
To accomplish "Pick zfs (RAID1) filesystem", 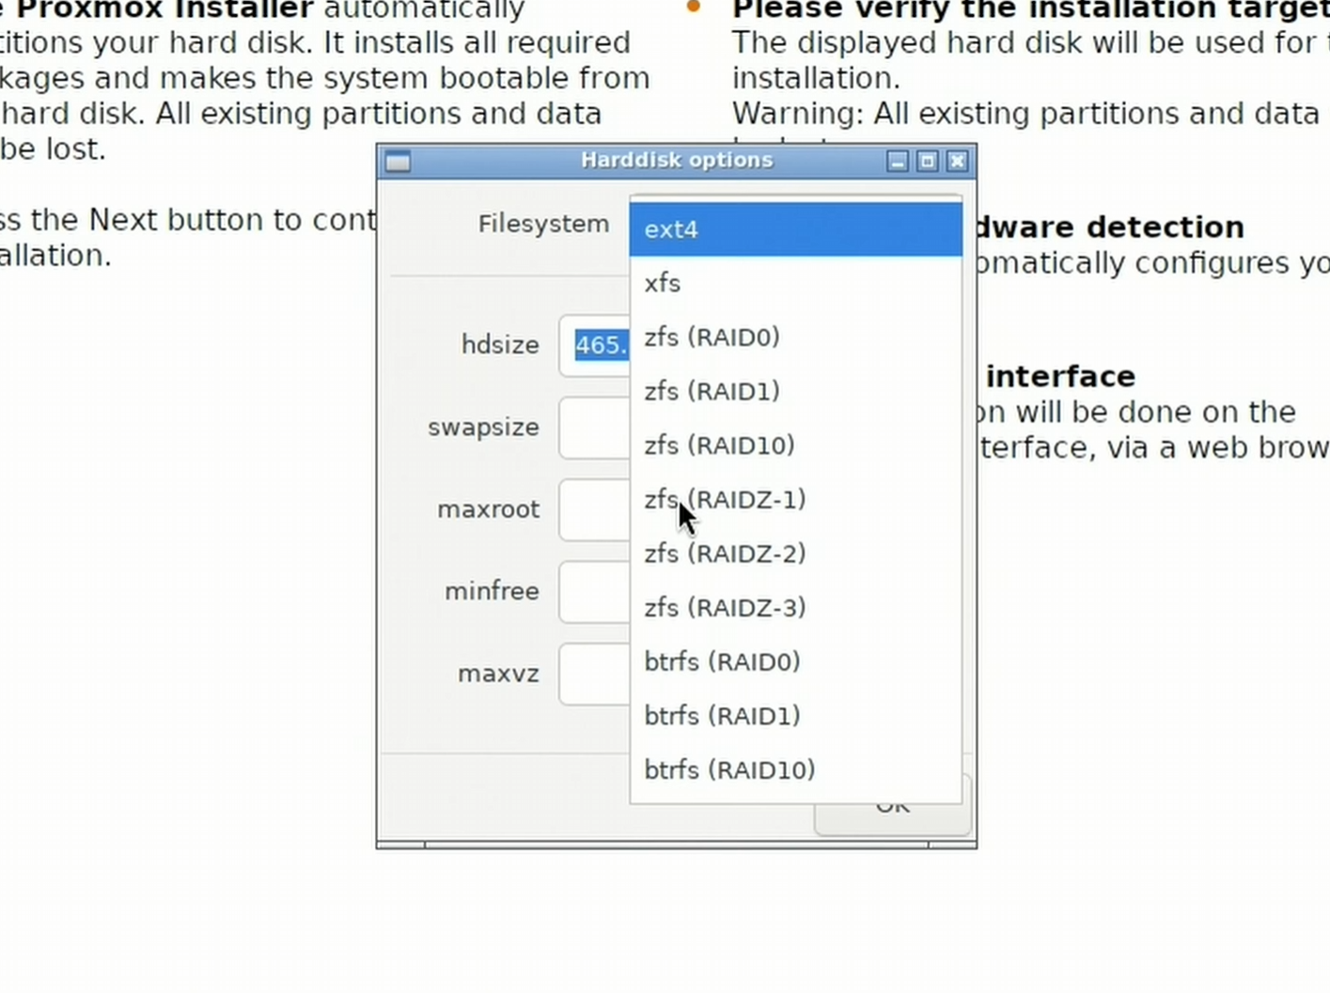I will [795, 391].
